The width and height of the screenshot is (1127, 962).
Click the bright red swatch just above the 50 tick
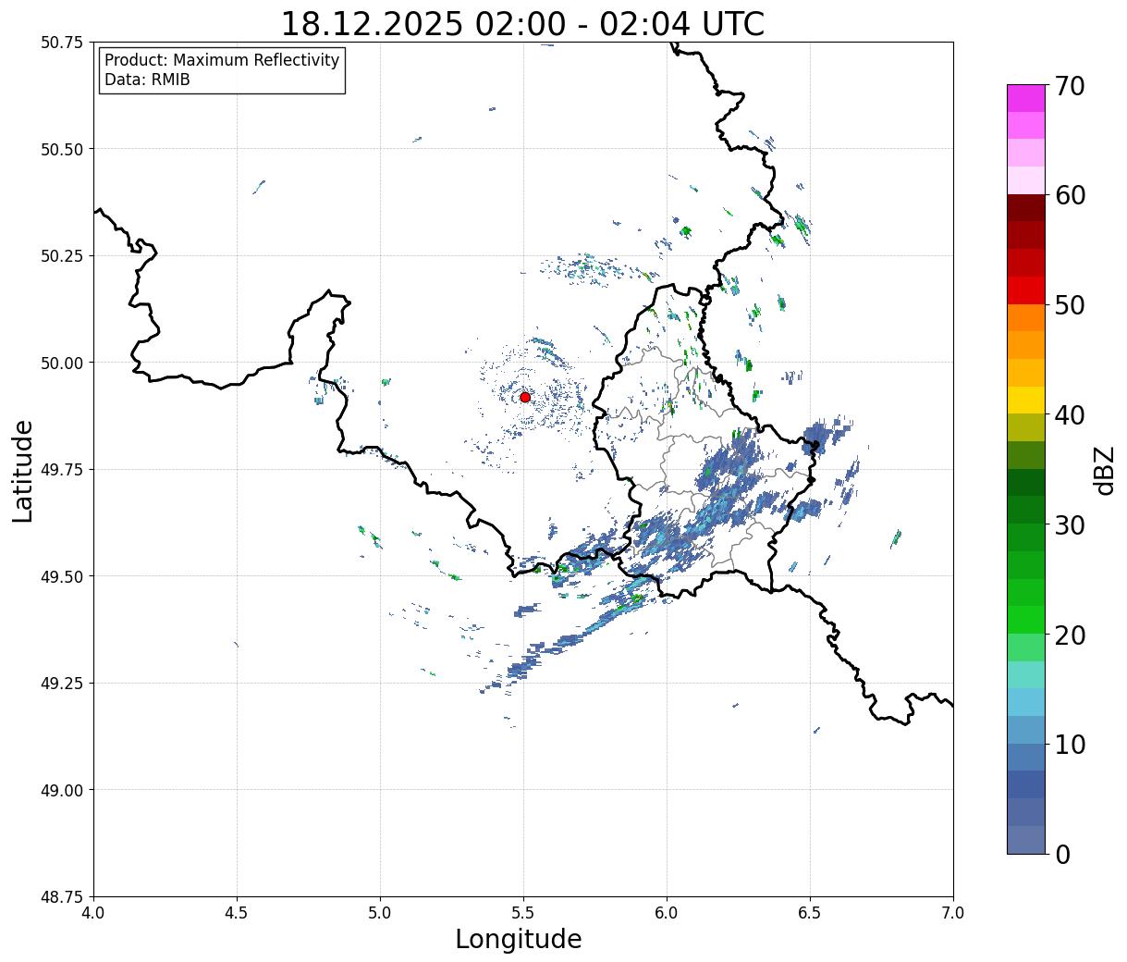pyautogui.click(x=1026, y=290)
